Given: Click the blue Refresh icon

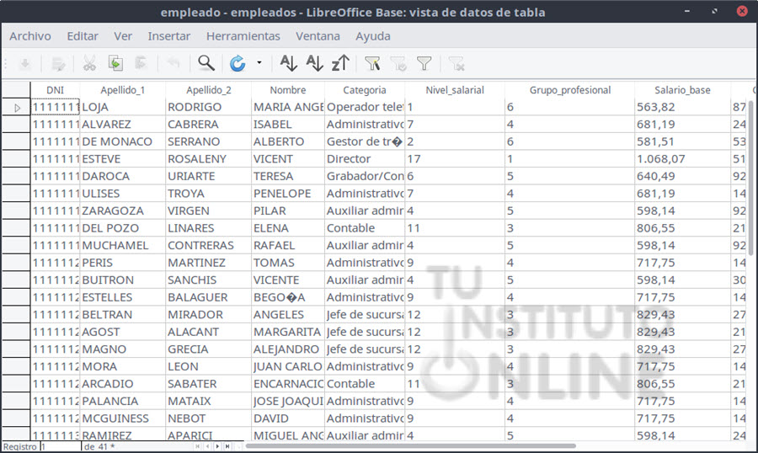Looking at the screenshot, I should pos(238,63).
